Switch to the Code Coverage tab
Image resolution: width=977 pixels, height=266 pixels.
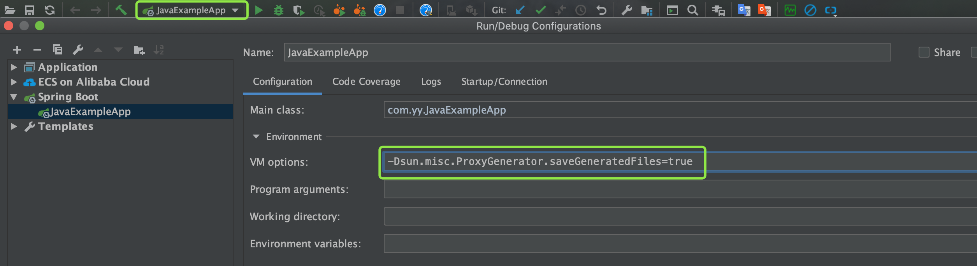pyautogui.click(x=366, y=82)
